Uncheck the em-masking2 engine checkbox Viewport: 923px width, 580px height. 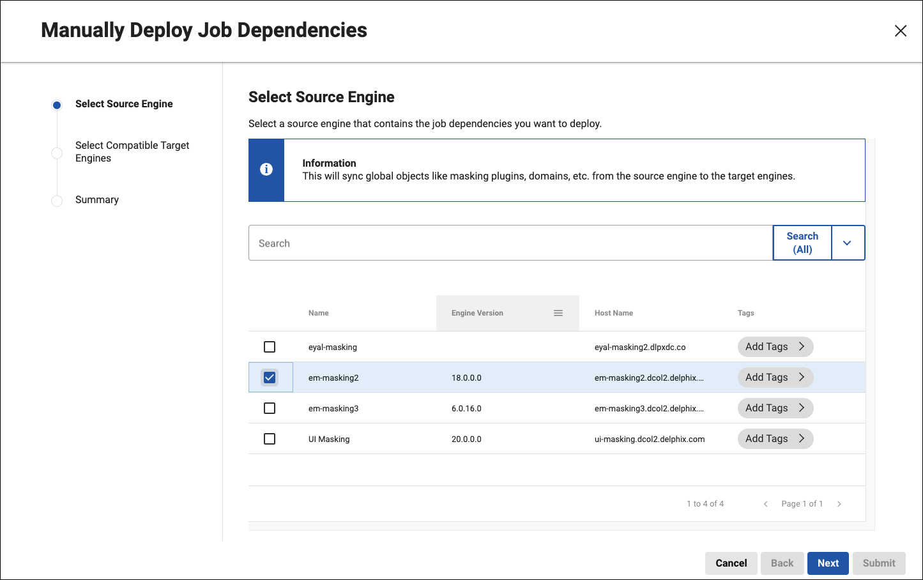pyautogui.click(x=270, y=378)
